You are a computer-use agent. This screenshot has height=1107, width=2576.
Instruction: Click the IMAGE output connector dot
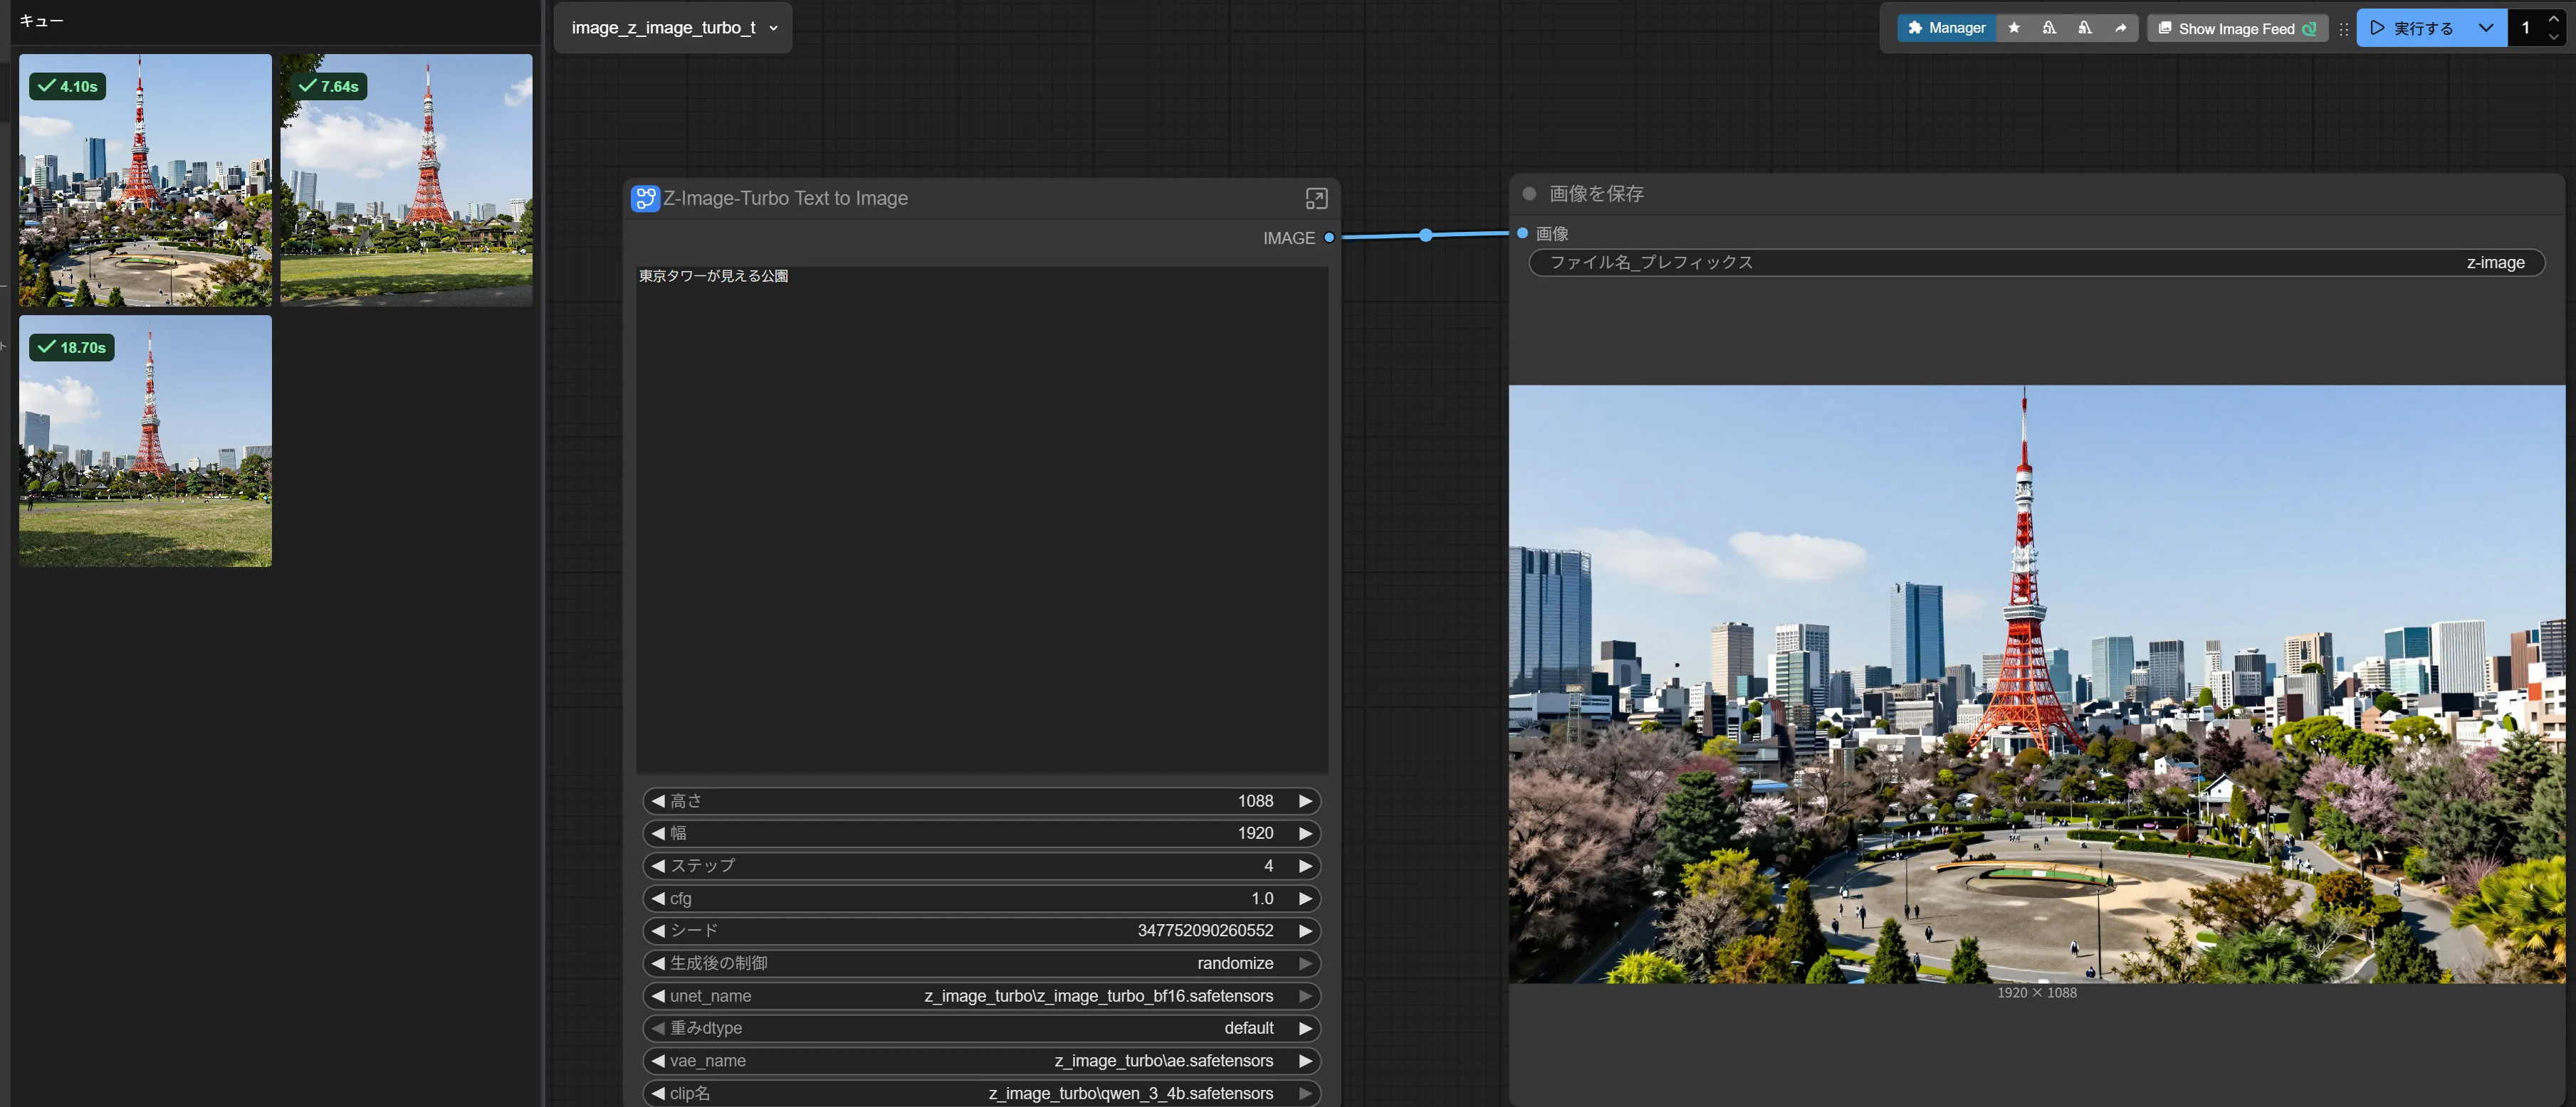click(1329, 238)
